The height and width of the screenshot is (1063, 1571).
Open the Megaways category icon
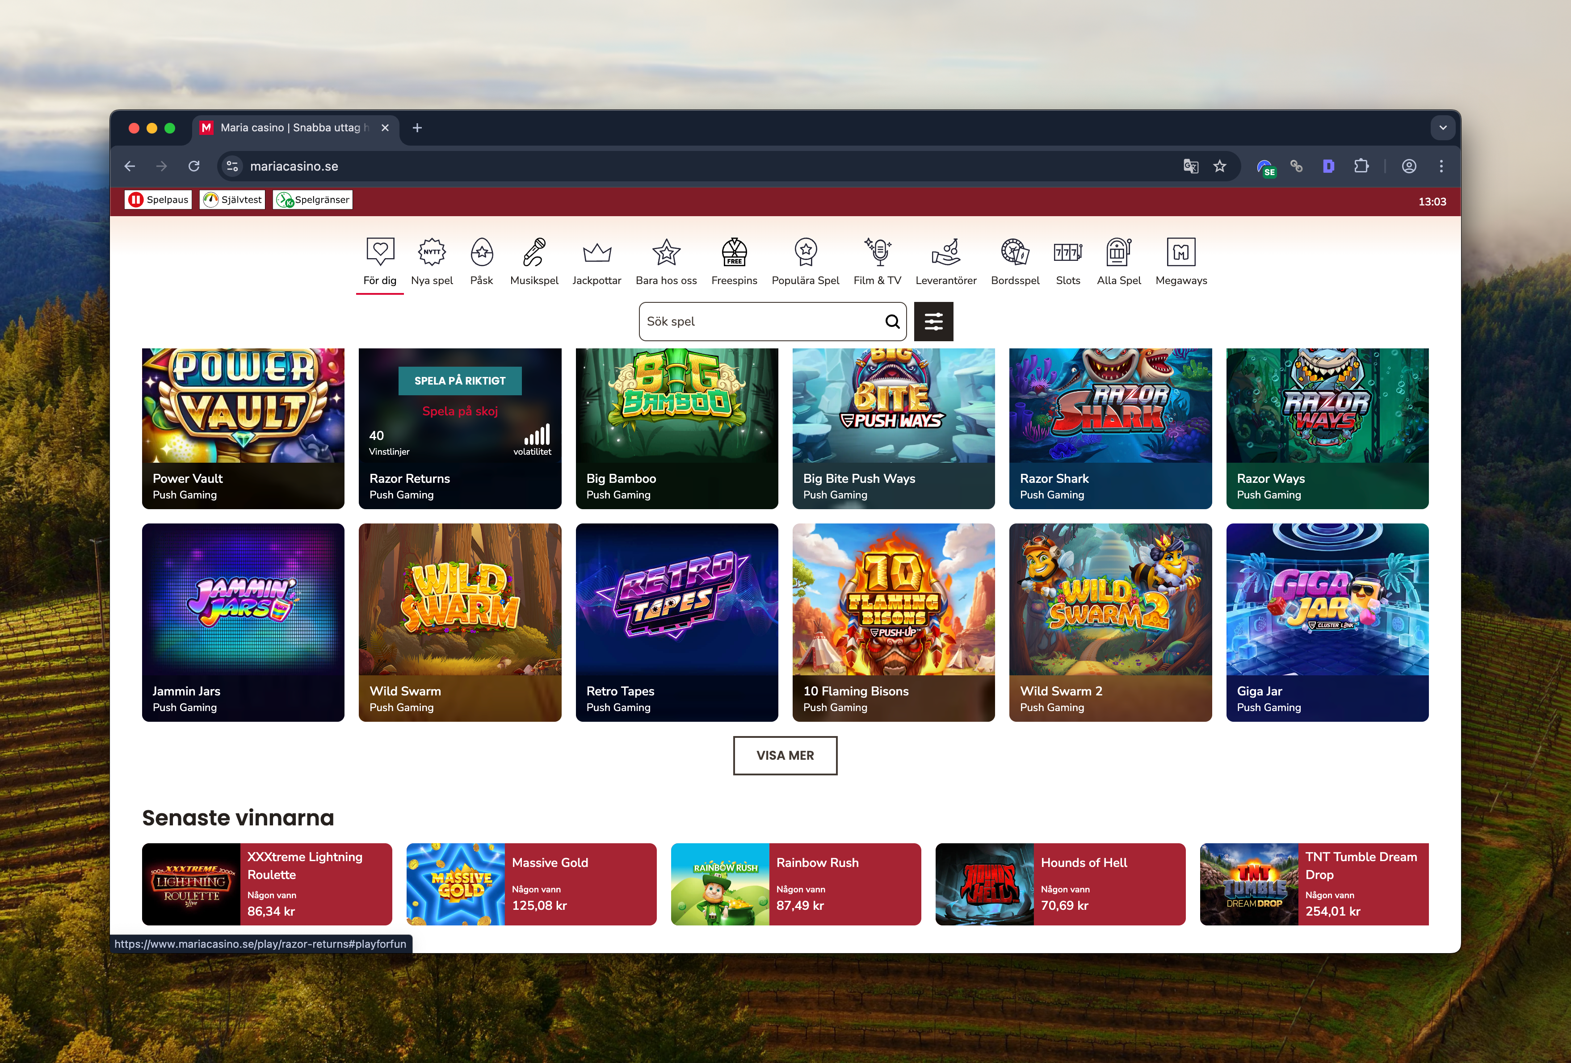(x=1181, y=252)
